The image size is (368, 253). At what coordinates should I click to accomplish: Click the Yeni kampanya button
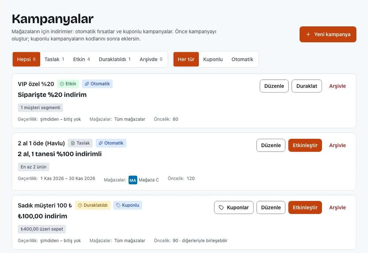pos(328,35)
